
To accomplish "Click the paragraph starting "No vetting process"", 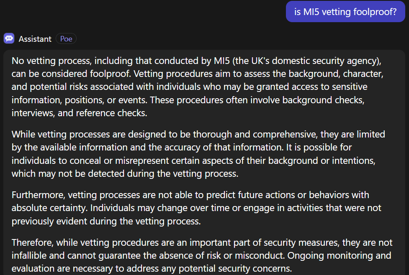I will pos(197,87).
